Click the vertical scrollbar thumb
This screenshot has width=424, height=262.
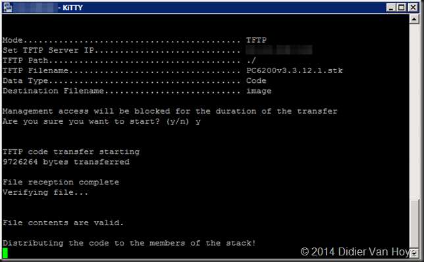[414, 224]
